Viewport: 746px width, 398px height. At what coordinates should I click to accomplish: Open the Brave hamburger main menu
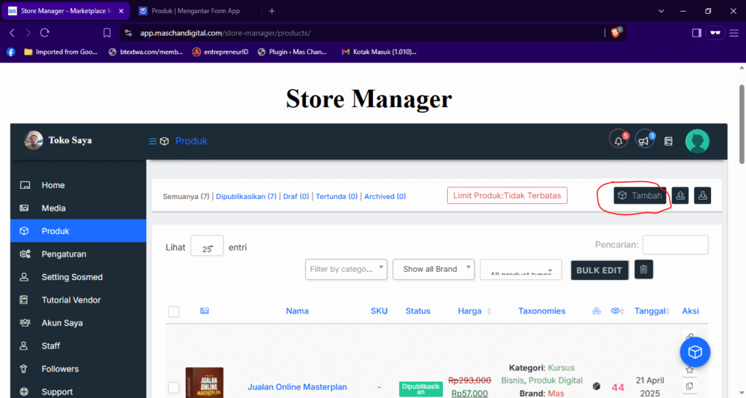734,33
